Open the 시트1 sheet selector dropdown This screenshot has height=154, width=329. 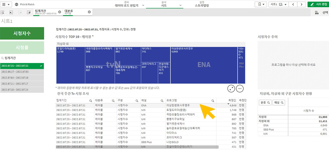click(278, 4)
